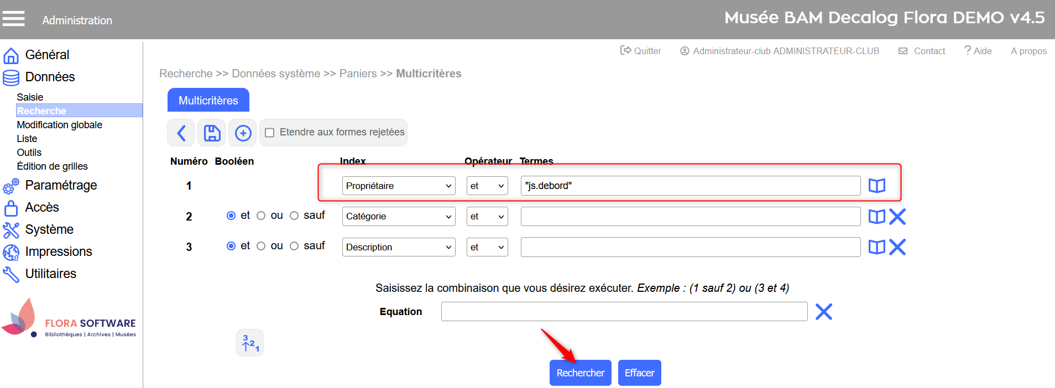Select 'ou' radio button in row 2
Screen dimensions: 1055x388
point(261,216)
